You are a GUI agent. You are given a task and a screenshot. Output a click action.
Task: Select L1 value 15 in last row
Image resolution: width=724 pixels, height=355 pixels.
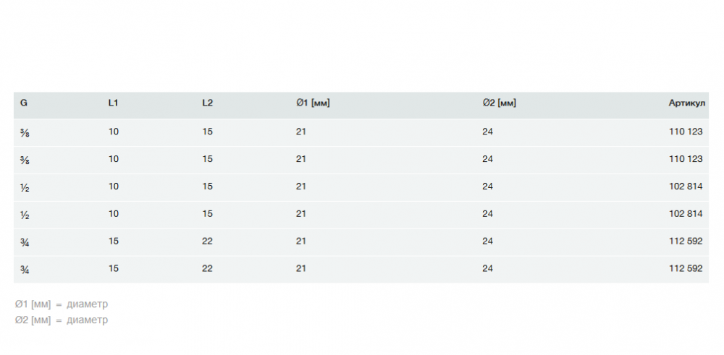(x=113, y=268)
